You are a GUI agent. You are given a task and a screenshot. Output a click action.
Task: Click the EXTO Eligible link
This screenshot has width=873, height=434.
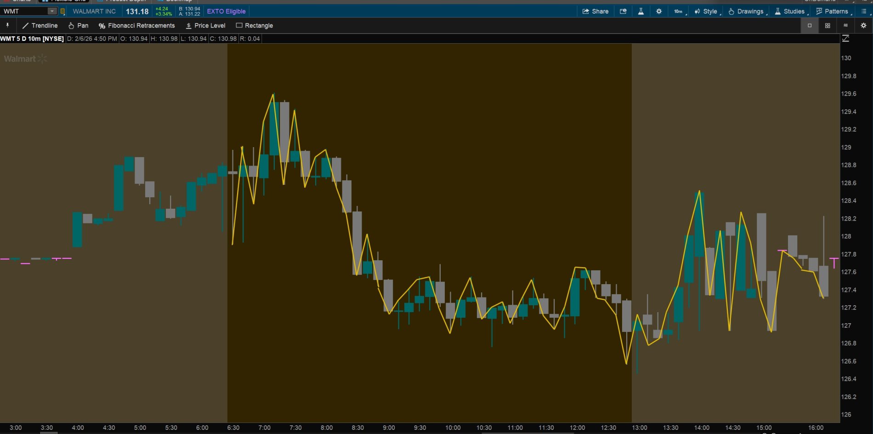[226, 11]
